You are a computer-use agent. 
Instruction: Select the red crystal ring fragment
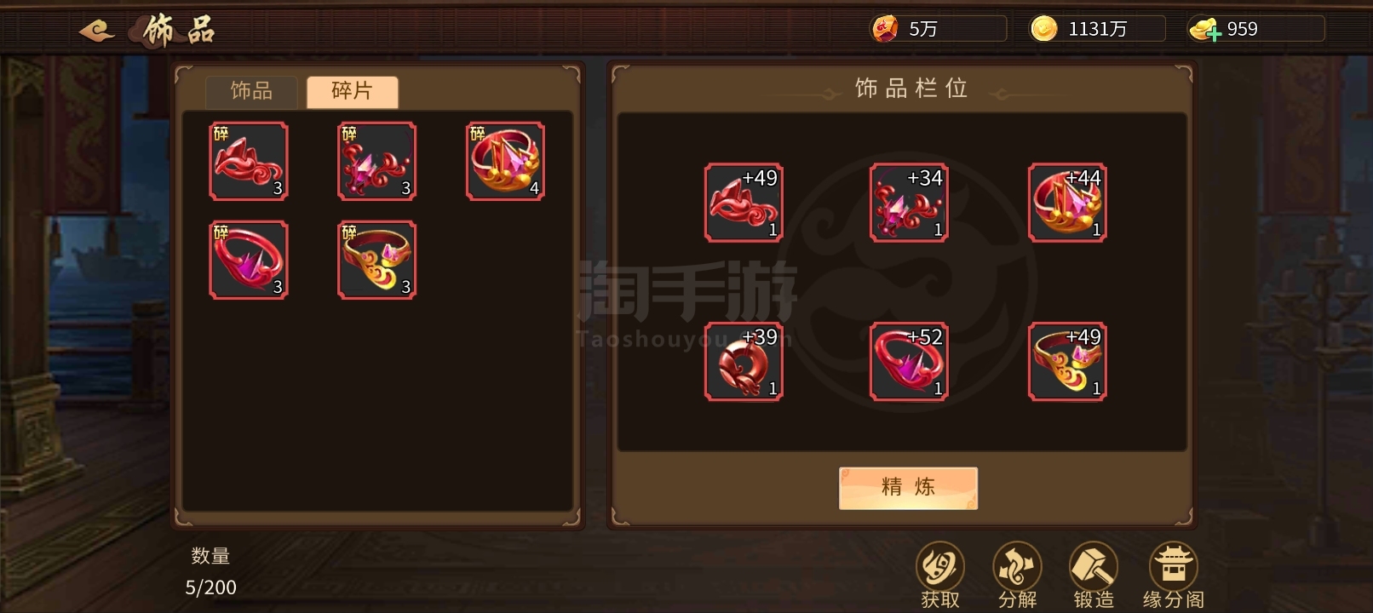click(x=249, y=260)
